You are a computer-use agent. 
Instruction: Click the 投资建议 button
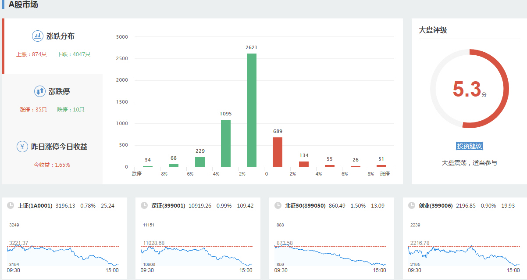pyautogui.click(x=469, y=146)
